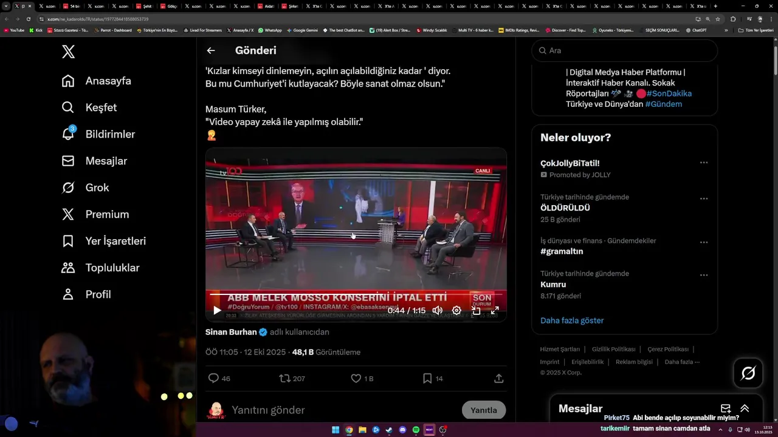The image size is (778, 437).
Task: Compose new message in Mesajlar drawer
Action: coord(725,408)
